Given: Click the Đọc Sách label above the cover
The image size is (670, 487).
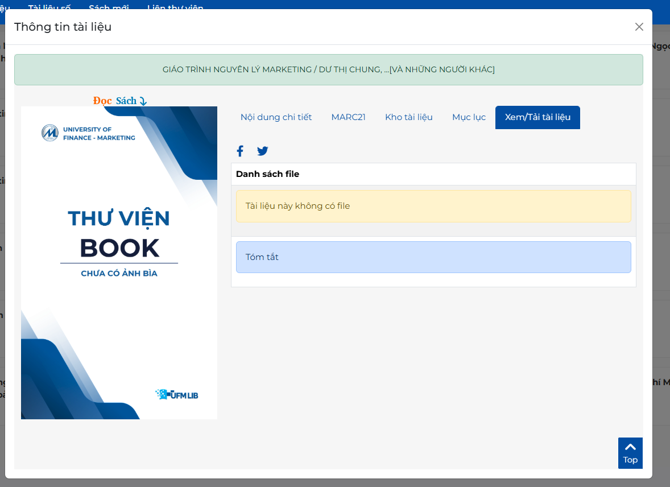Looking at the screenshot, I should click(x=120, y=101).
